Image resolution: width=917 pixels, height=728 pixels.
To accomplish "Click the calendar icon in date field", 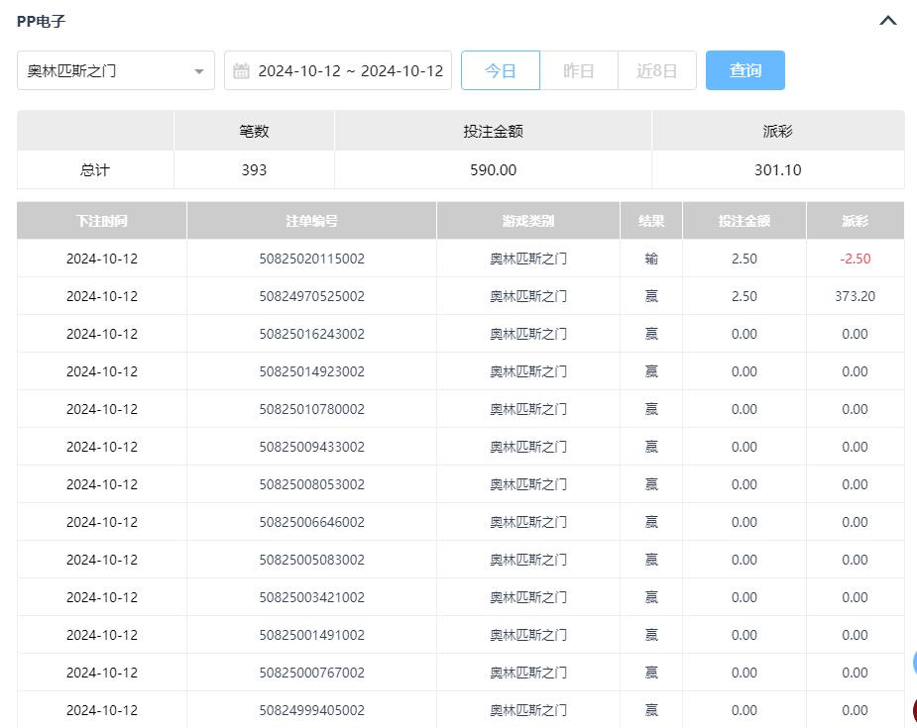I will 241,71.
